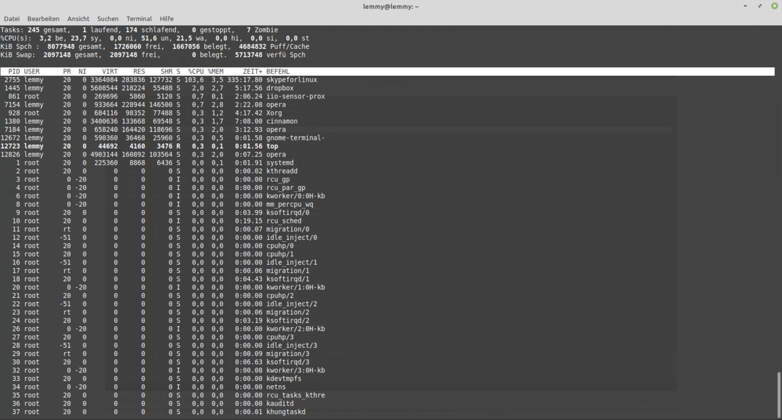
Task: Select the kthreadd process name
Action: pyautogui.click(x=282, y=172)
